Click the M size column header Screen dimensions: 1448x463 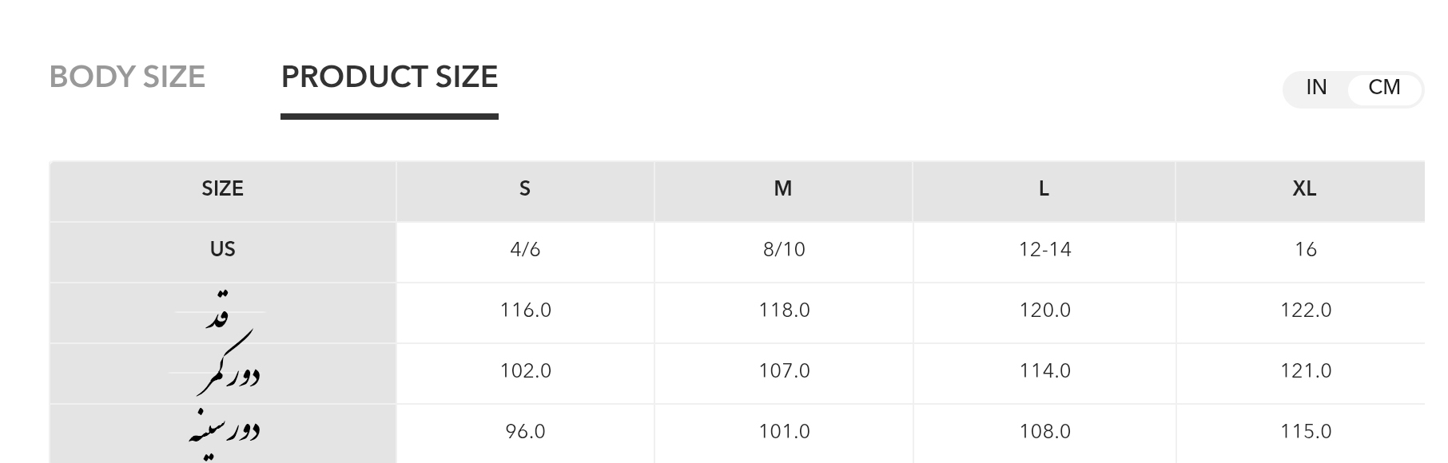782,189
